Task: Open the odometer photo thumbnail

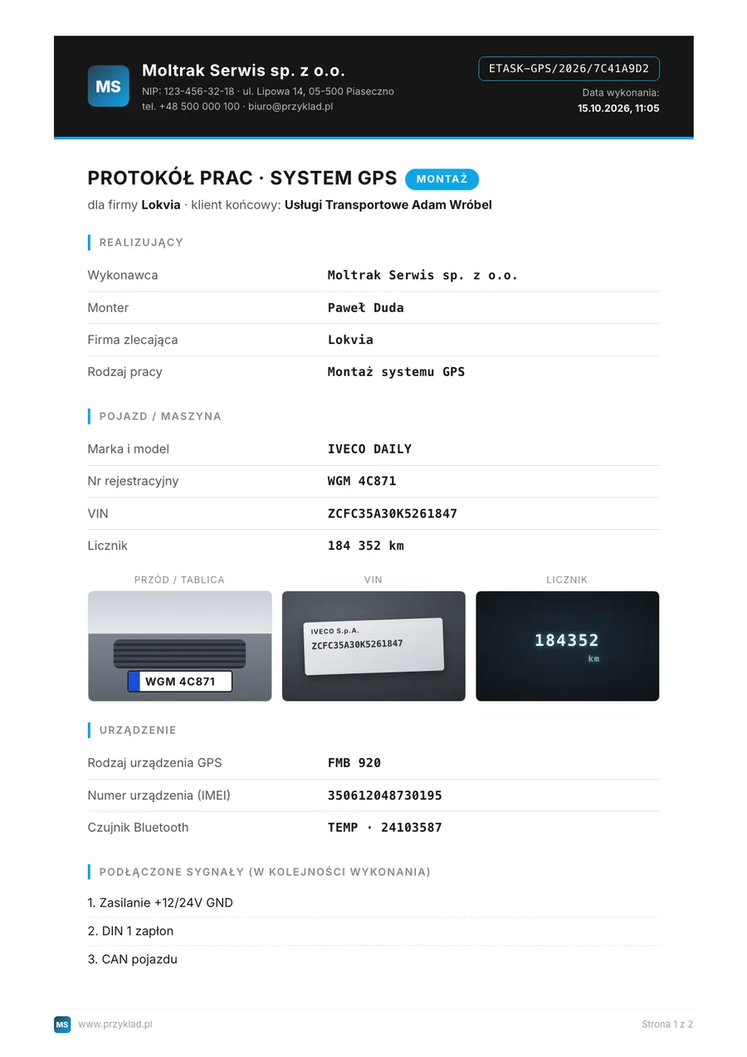Action: [568, 646]
